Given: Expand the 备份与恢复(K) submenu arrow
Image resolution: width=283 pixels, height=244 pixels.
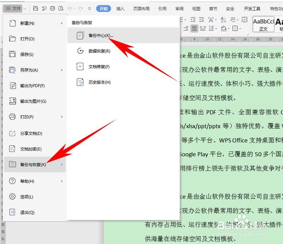Looking at the screenshot, I should pos(62,164).
